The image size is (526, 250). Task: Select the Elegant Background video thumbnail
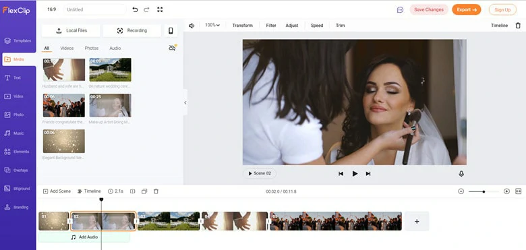64,142
